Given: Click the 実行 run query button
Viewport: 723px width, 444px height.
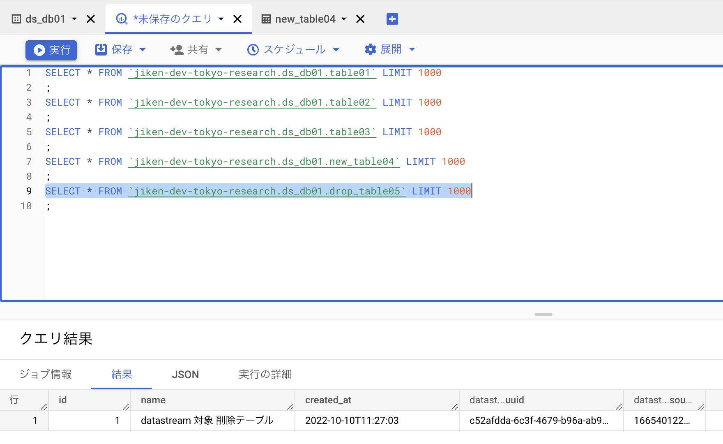Looking at the screenshot, I should (x=51, y=50).
